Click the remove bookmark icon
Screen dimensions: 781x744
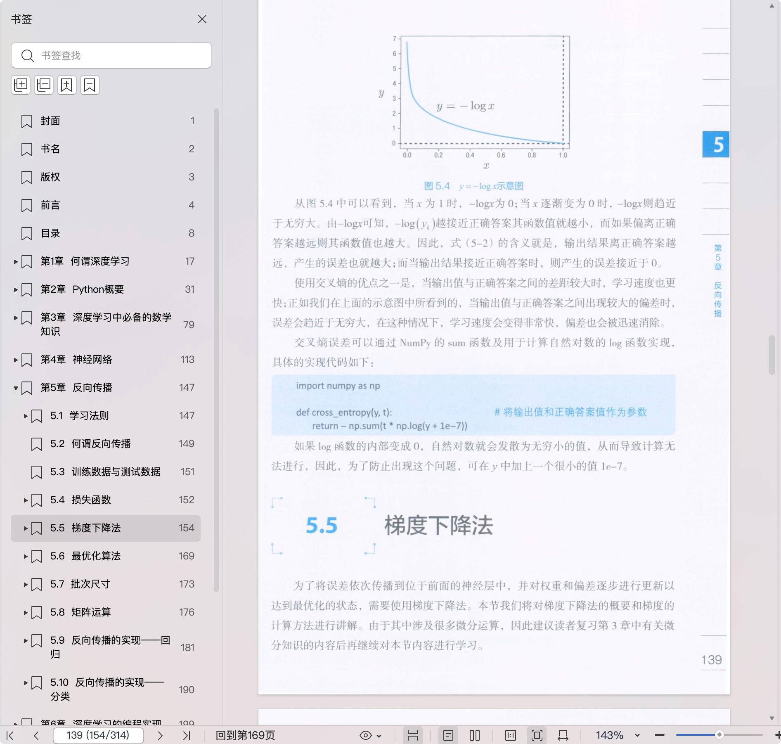tap(90, 85)
